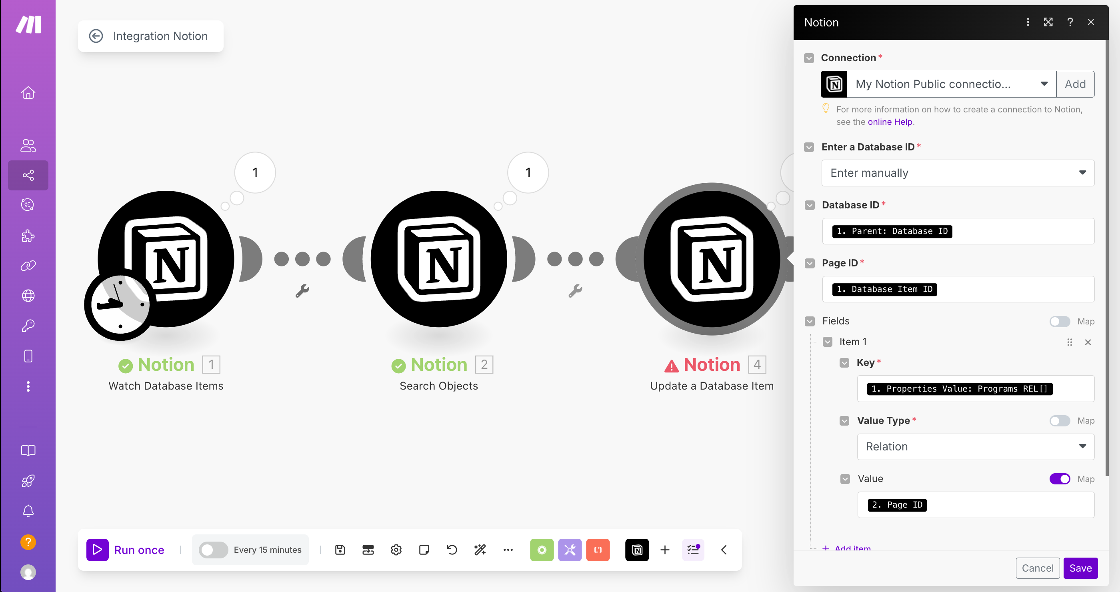Screen dimensions: 1120x592
Task: Collapse the Page ID section checkbox
Action: (809, 263)
